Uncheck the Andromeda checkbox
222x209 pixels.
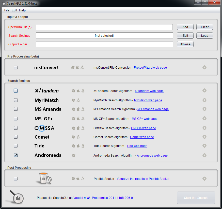[x=16, y=155]
